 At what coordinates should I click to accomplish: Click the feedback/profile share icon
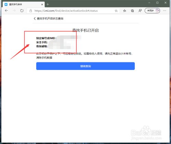[140, 11]
